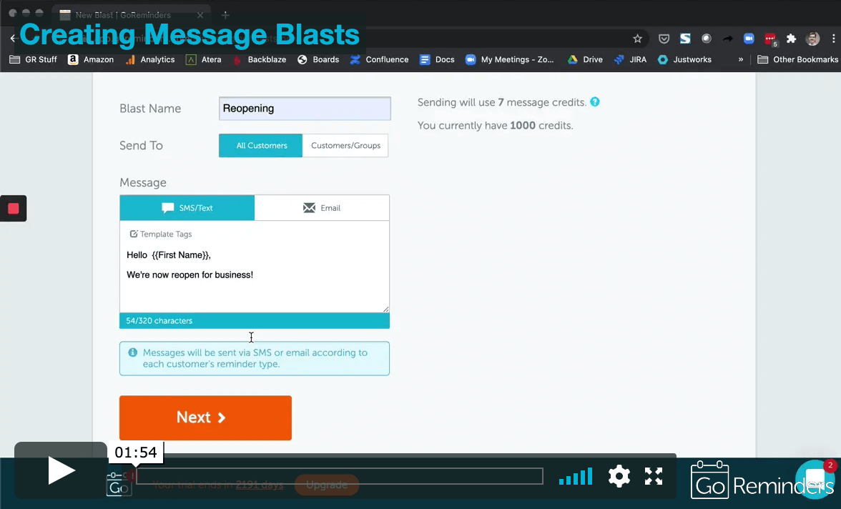
Task: Click the Next button
Action: 205,417
